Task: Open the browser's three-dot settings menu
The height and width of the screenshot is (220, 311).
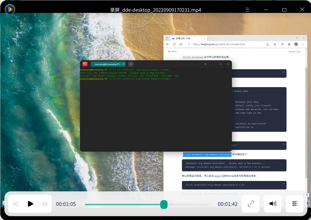Action: [x=303, y=44]
